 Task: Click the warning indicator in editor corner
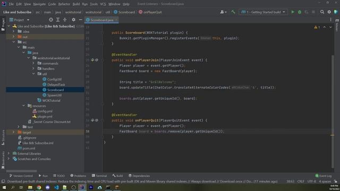tap(317, 27)
